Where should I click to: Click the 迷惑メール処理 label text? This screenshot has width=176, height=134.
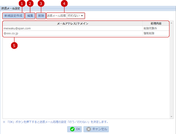(56, 16)
